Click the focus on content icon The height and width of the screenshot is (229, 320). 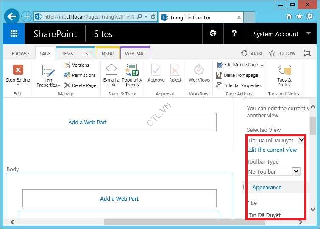[308, 53]
